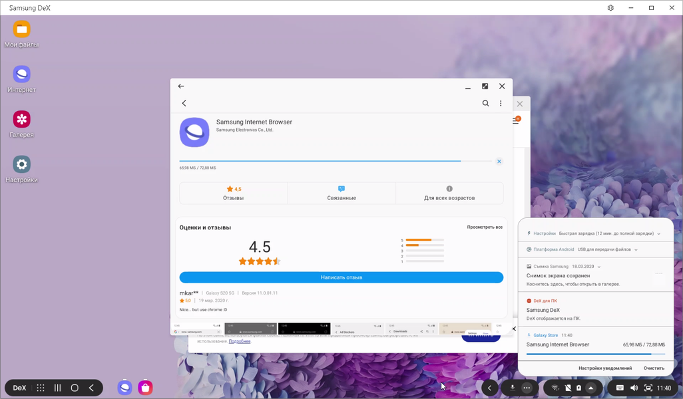Toggle the notification panel up arrow
The width and height of the screenshot is (683, 399).
pos(590,388)
